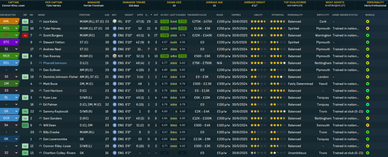This screenshot has height=157, width=388.
Task: Click the Spt status badge for Ryan Law
Action: (x=25, y=98)
